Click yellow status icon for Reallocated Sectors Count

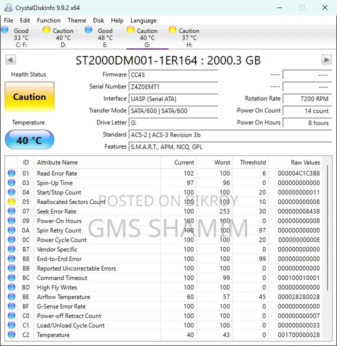tap(11, 201)
